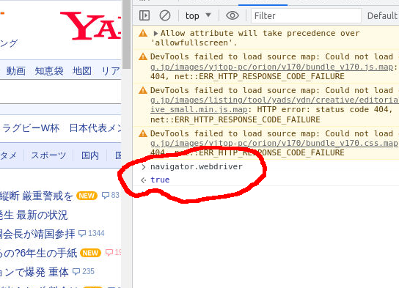399x288 pixels.
Task: Open the 6年生の手紙 news headline
Action: click(38, 253)
